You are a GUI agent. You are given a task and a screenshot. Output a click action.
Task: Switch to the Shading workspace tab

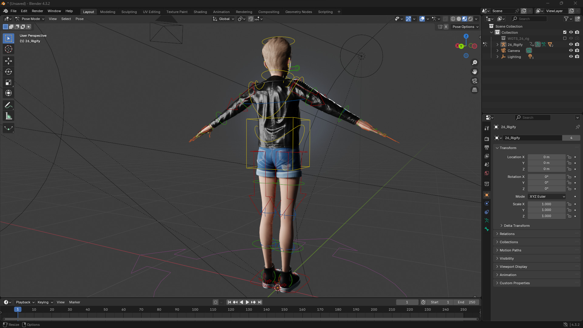(200, 12)
